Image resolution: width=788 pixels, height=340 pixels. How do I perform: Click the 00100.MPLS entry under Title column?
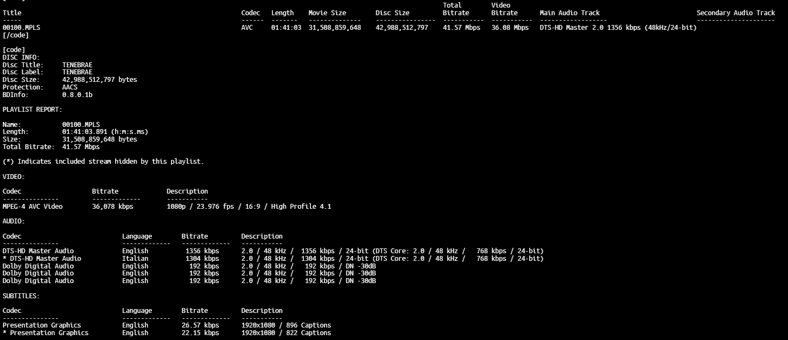coord(21,28)
